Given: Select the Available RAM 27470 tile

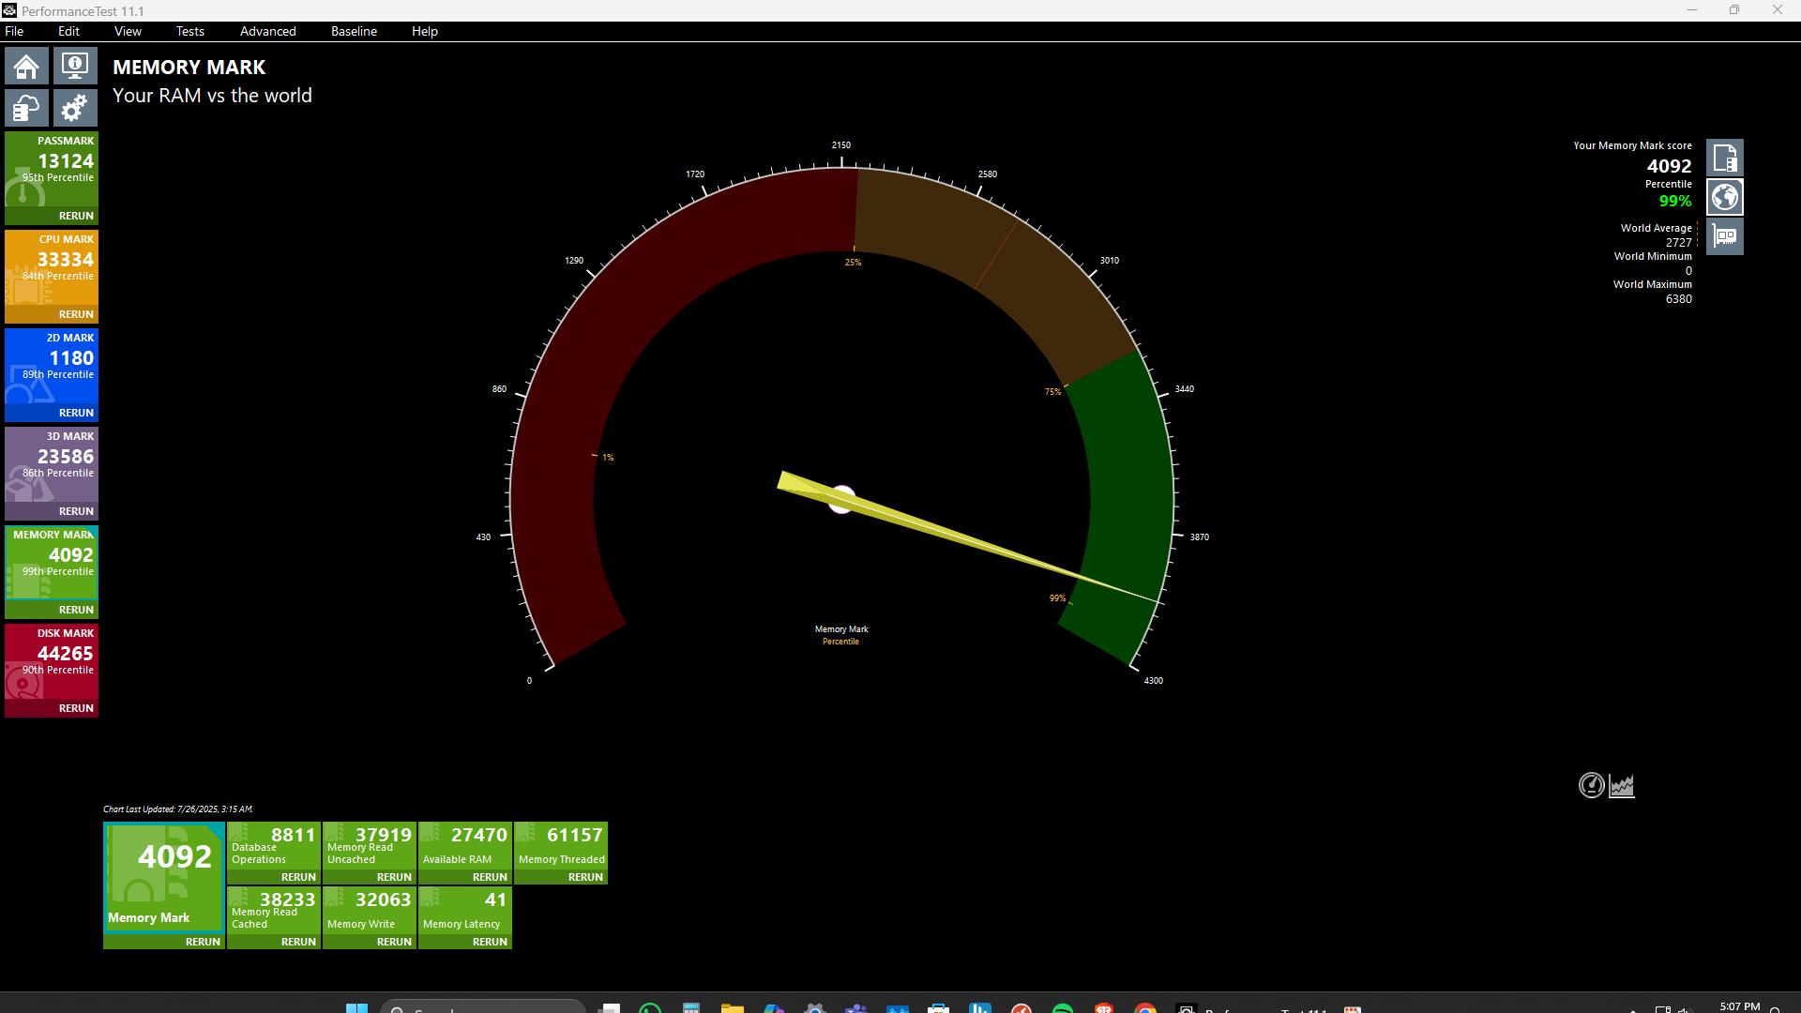Looking at the screenshot, I should 465,845.
